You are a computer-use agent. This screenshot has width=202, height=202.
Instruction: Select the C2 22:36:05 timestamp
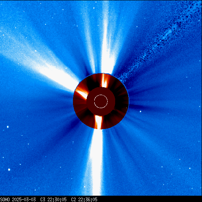pyautogui.click(x=84, y=199)
